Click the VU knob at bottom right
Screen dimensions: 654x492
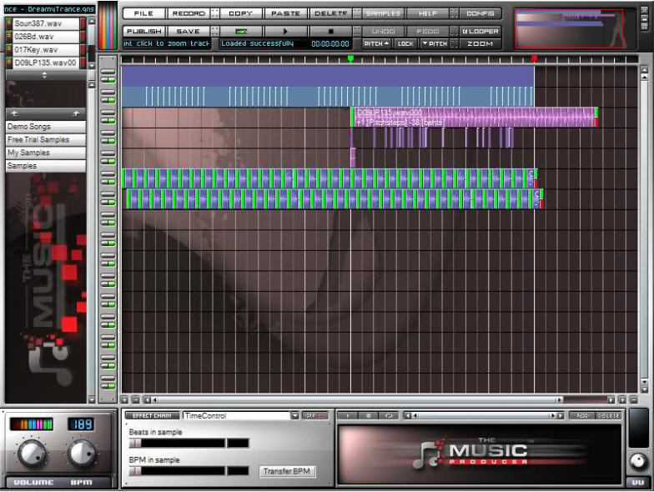point(637,462)
